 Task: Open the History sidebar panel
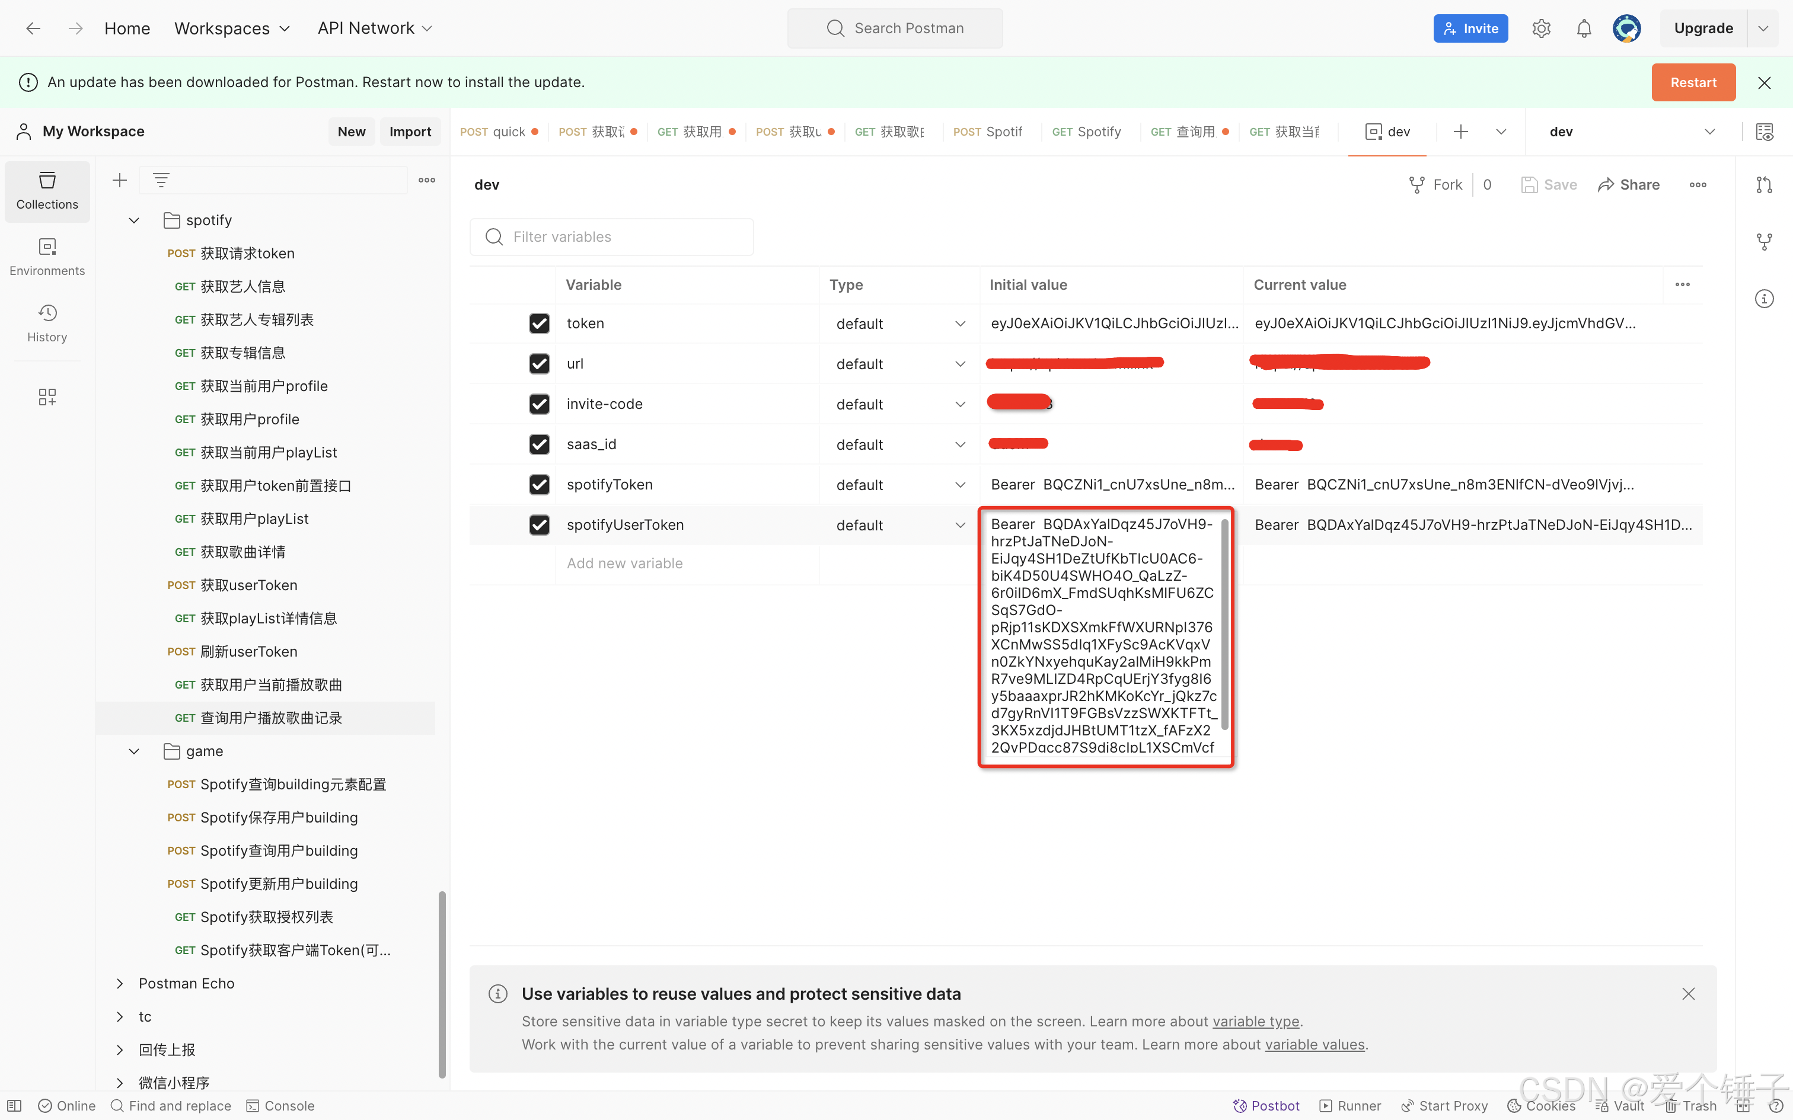(47, 323)
